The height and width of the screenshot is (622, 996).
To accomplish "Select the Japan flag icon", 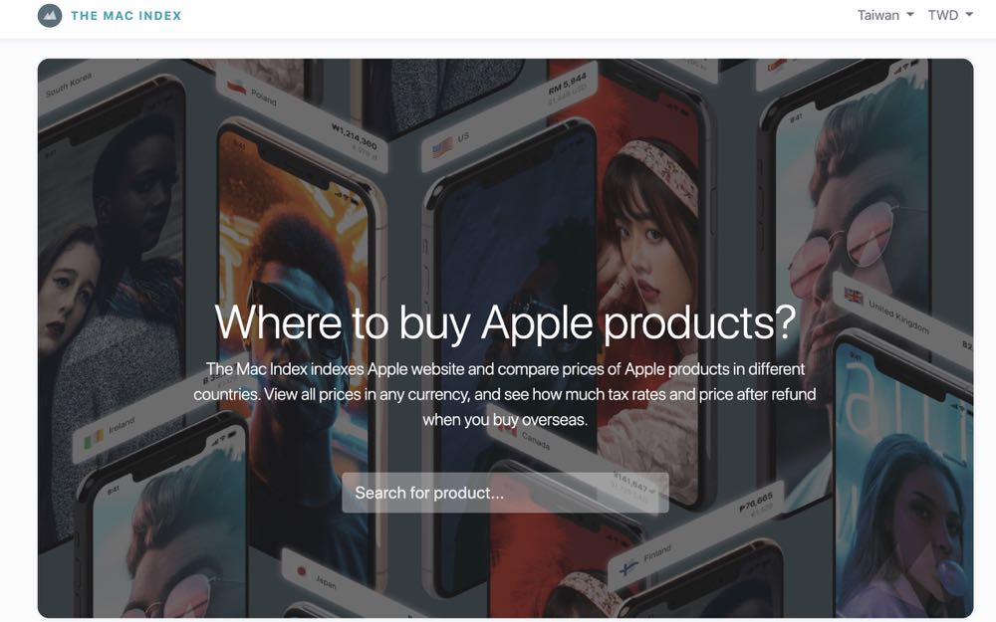I will coord(301,571).
